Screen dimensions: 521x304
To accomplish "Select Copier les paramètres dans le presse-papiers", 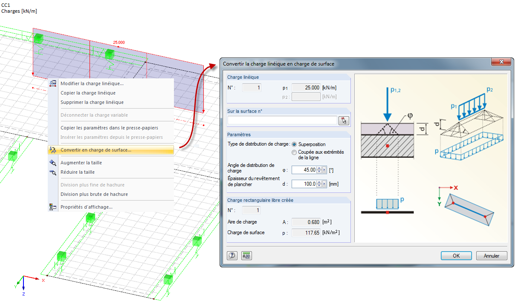I will click(109, 128).
